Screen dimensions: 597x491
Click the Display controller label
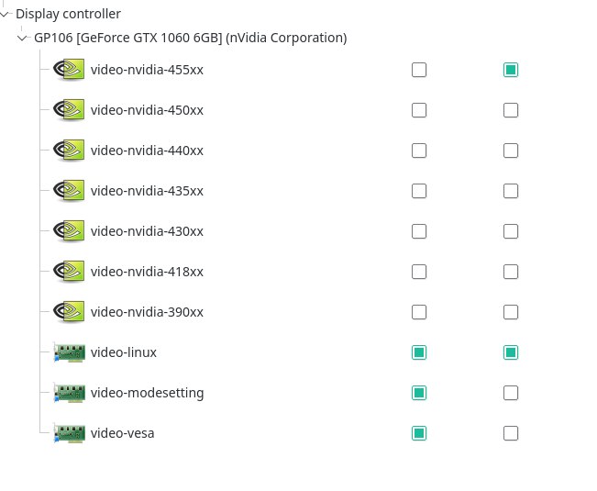click(x=68, y=14)
